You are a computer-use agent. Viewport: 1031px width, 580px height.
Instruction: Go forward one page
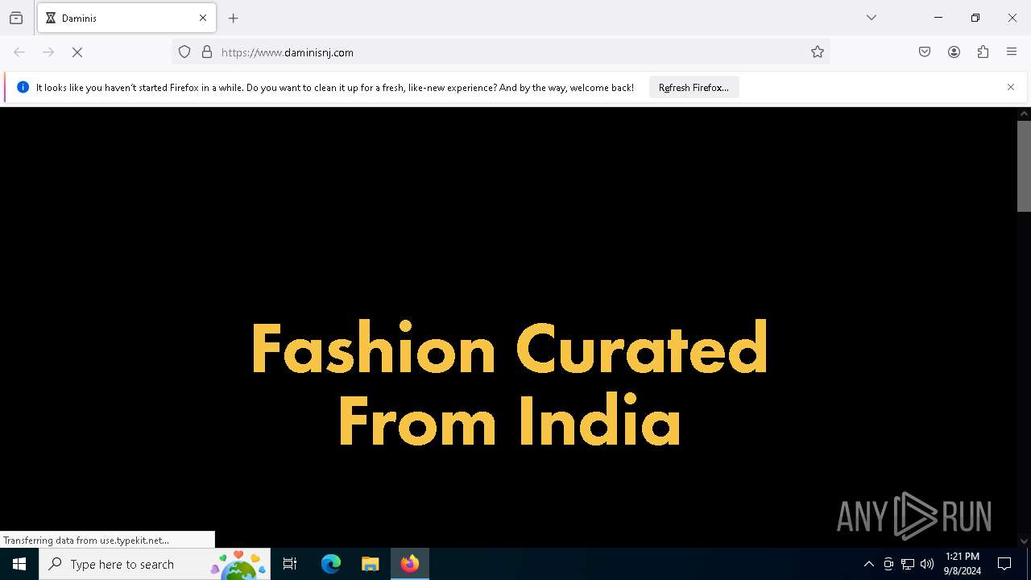click(48, 52)
